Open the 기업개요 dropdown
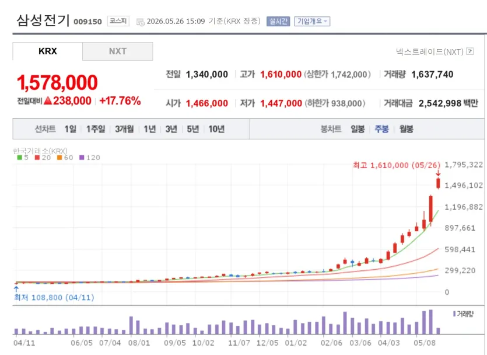Viewport: 487px width, 355px height. 312,21
